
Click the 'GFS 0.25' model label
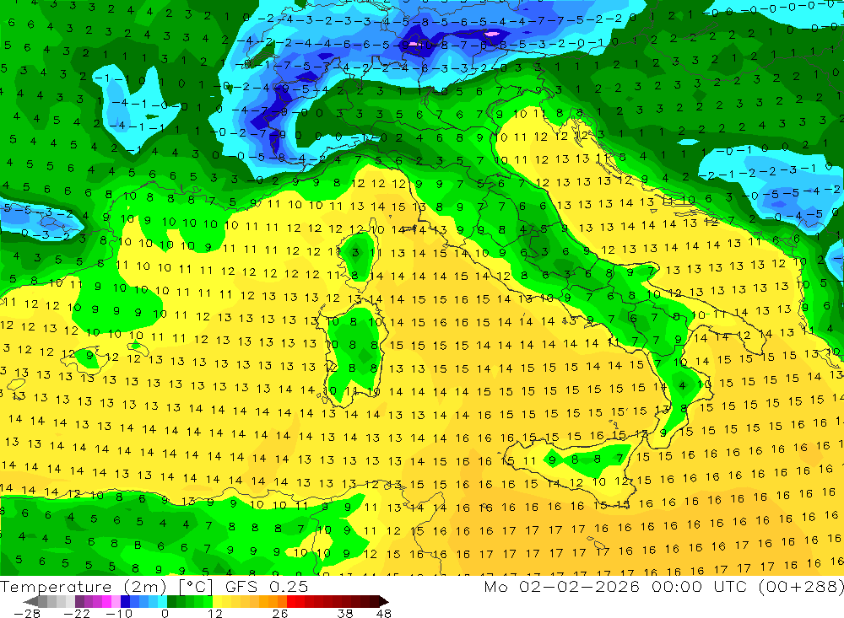tap(267, 586)
